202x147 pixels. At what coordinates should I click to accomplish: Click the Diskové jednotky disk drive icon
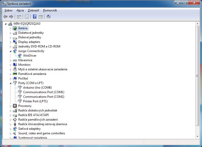15,38
